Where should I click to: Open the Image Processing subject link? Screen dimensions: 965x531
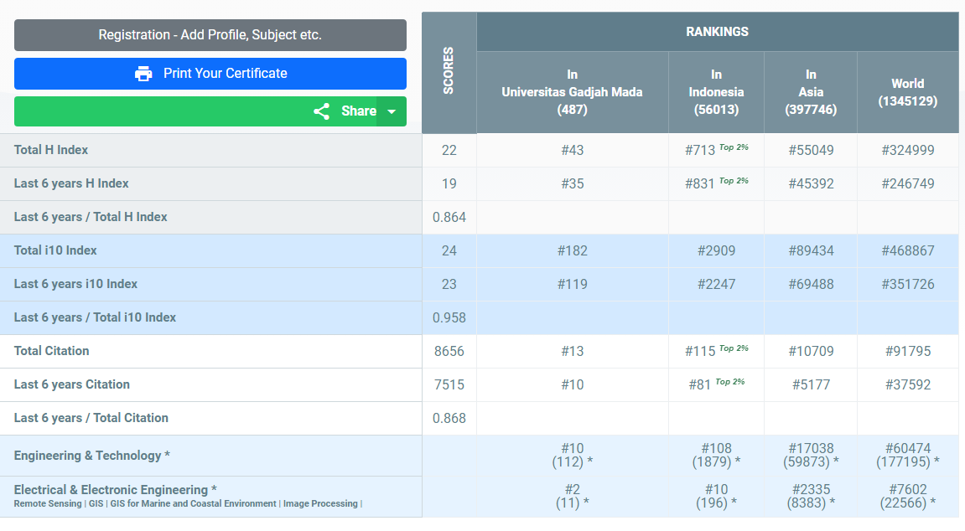pos(320,504)
